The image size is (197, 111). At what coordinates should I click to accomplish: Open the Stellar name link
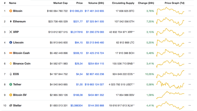pos(17,105)
